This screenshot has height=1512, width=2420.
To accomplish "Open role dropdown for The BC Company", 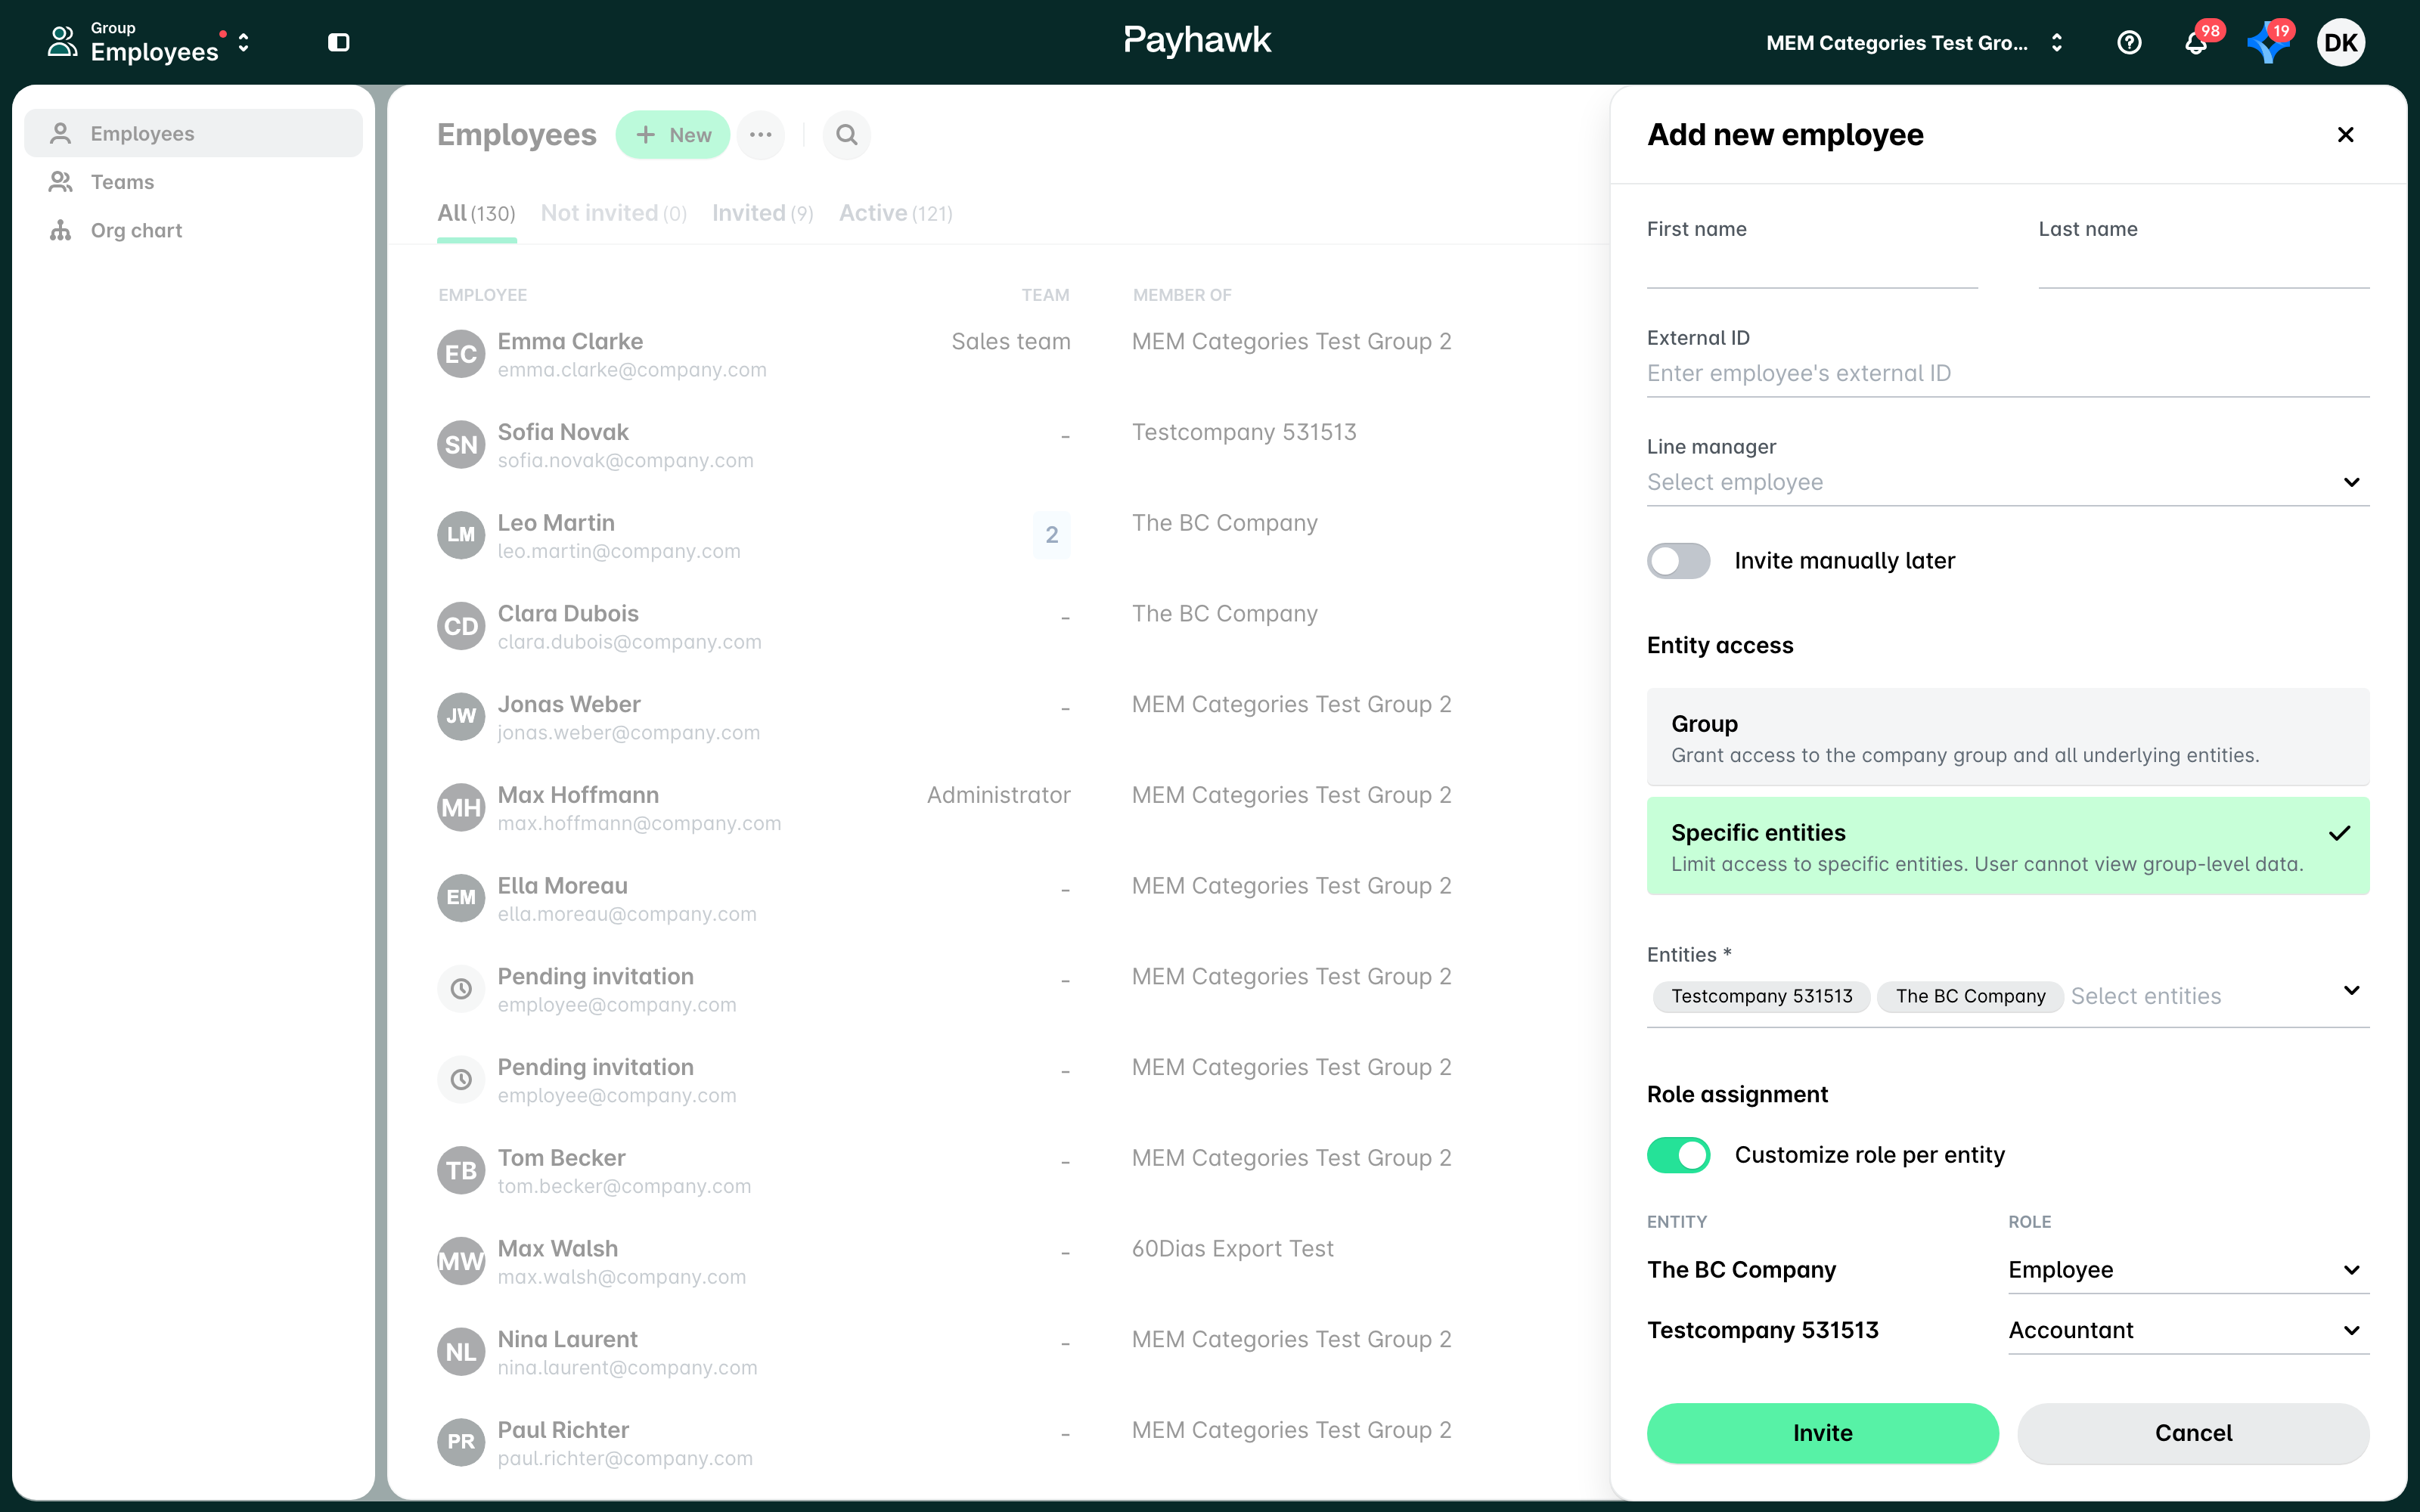I will pos(2188,1270).
